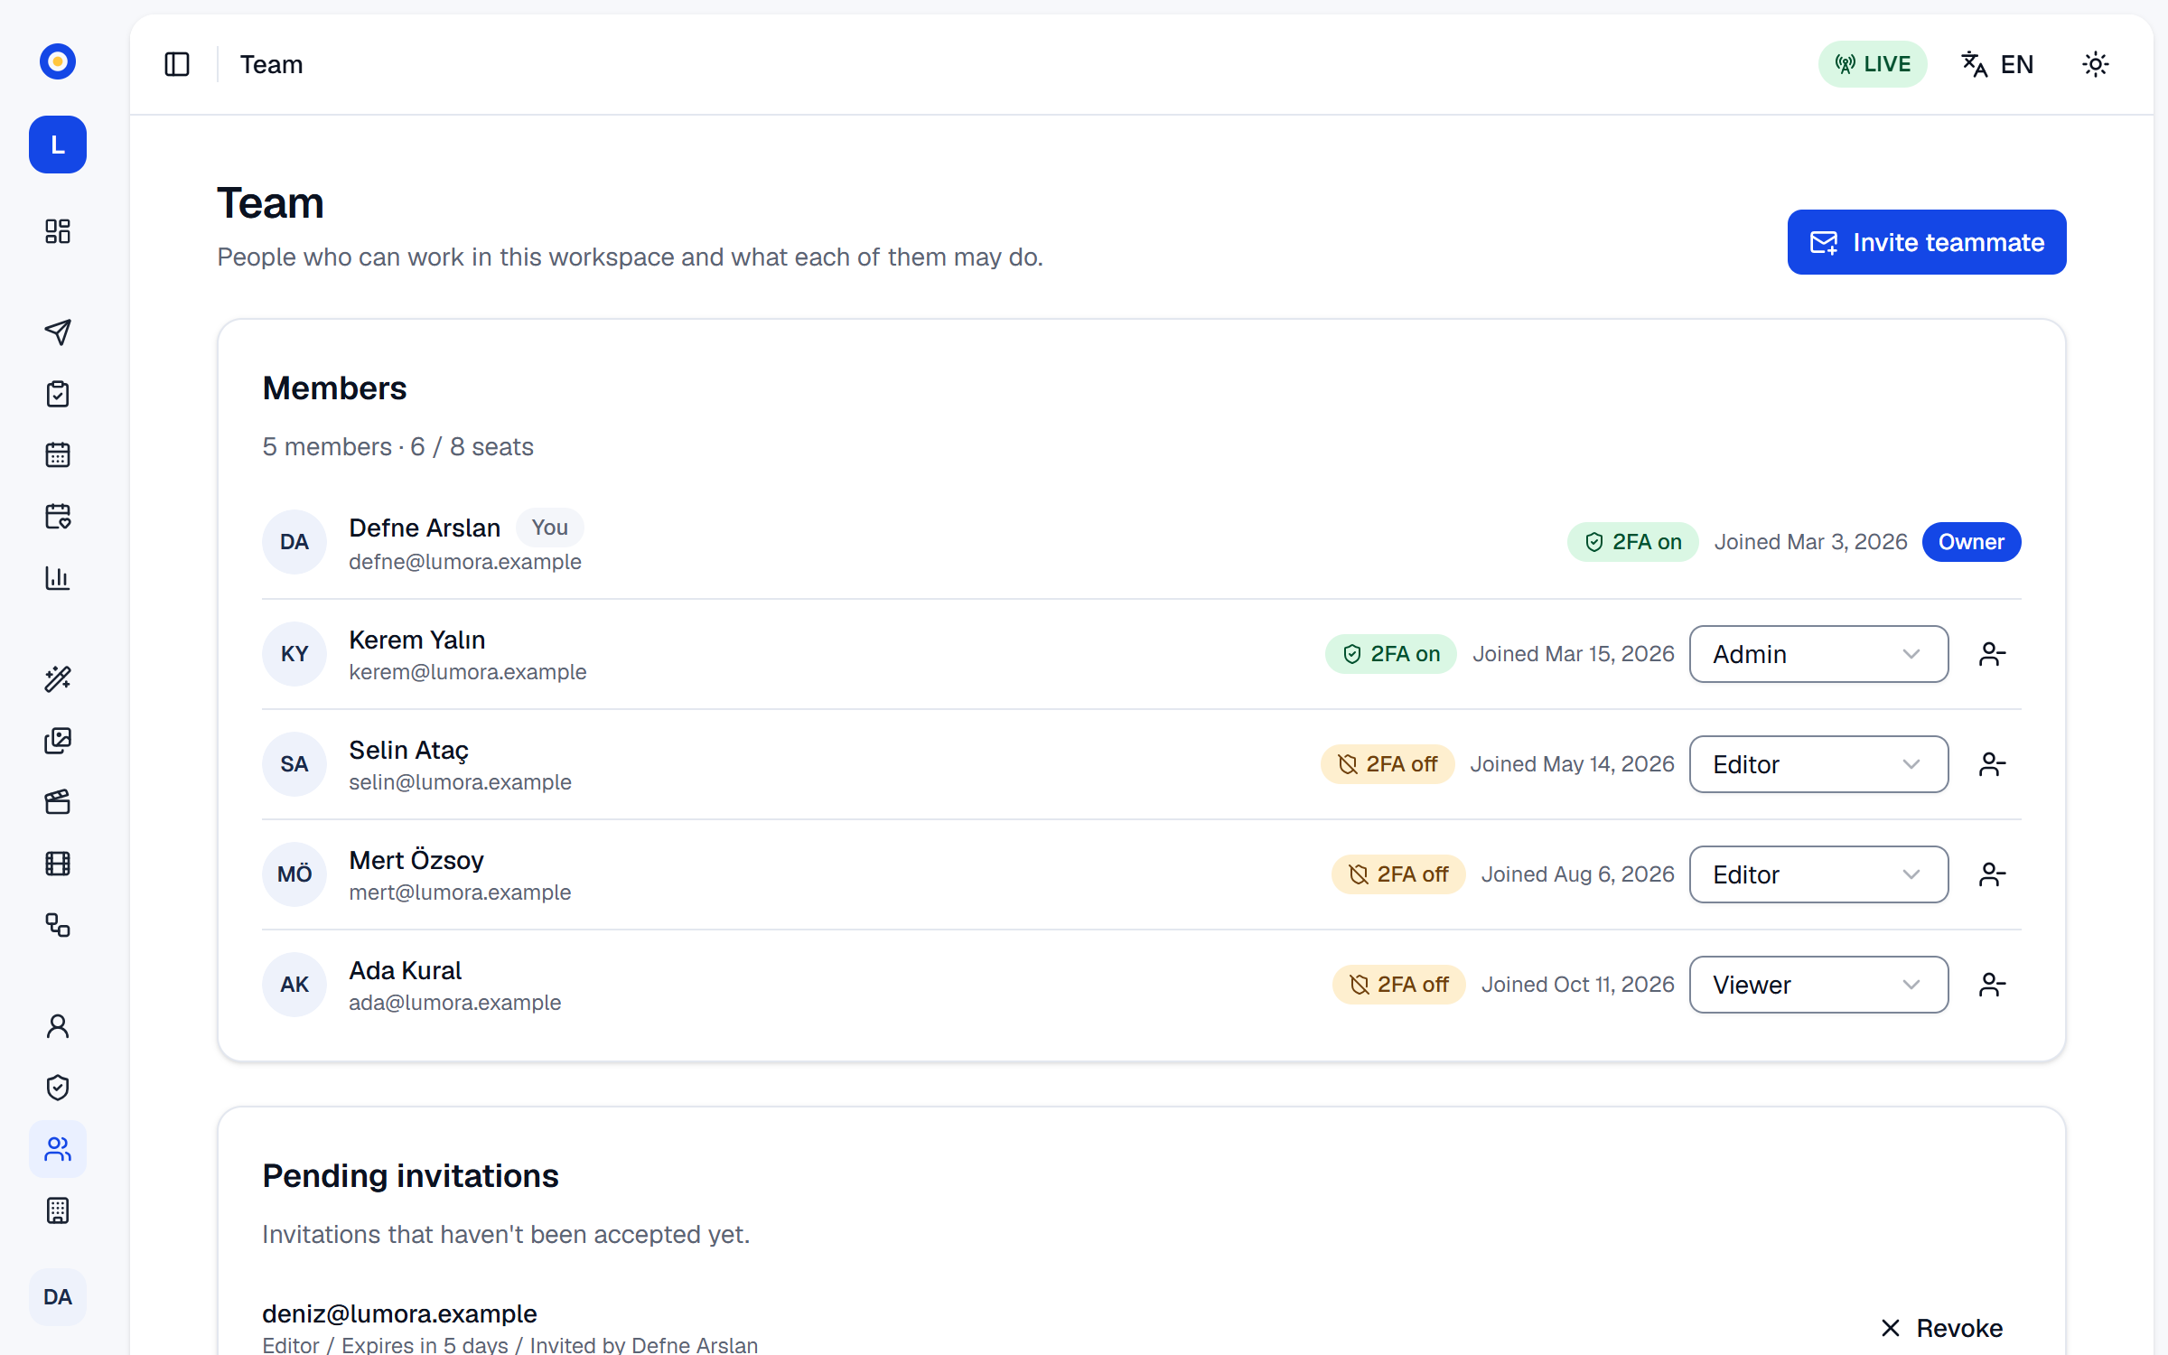Open the paper plane send icon
The width and height of the screenshot is (2168, 1355).
(x=58, y=332)
